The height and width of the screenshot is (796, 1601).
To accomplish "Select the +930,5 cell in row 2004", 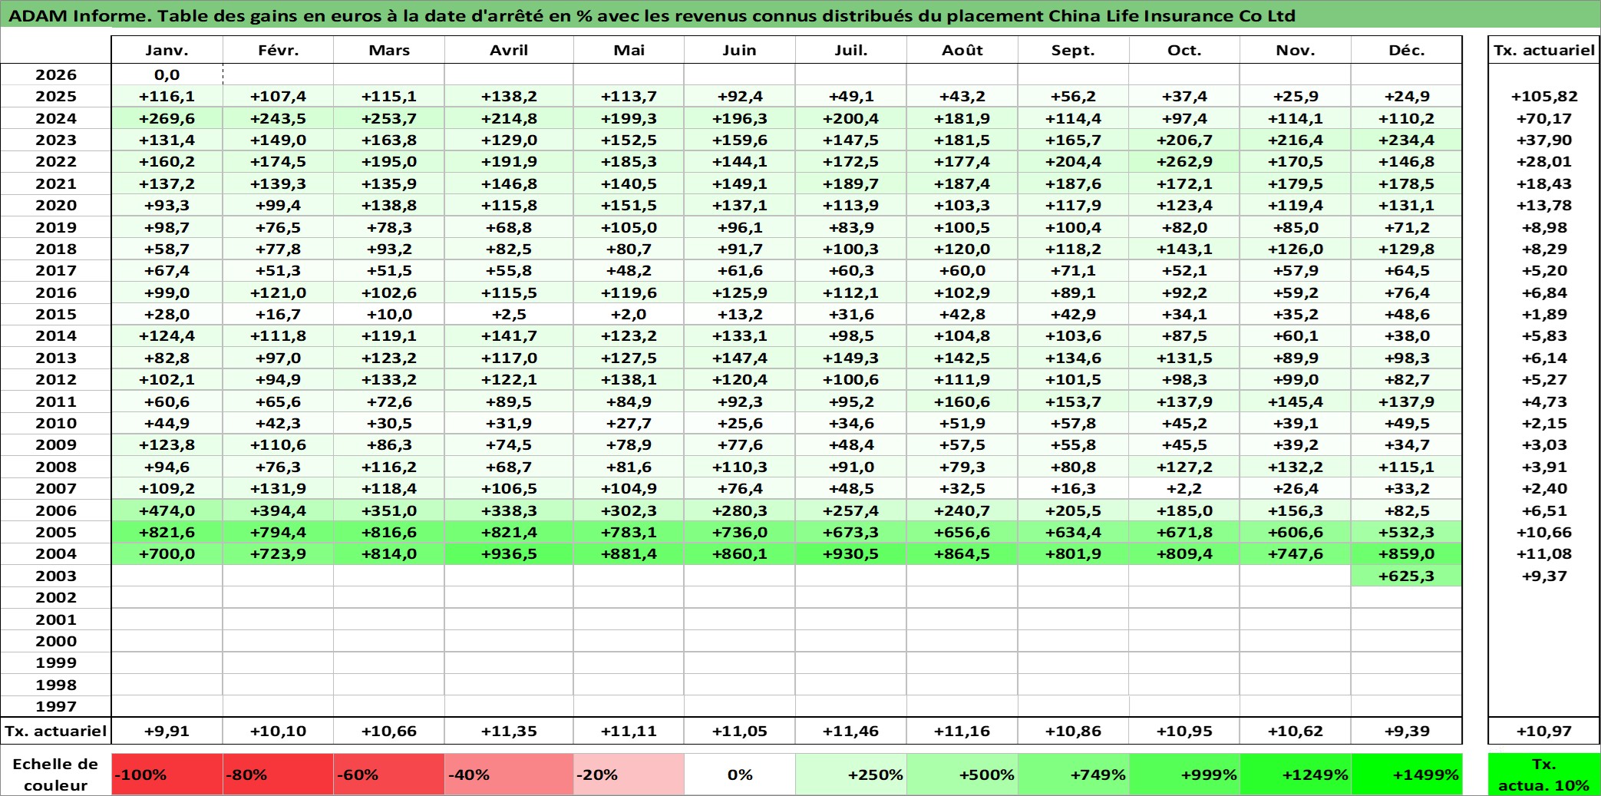I will (x=850, y=553).
